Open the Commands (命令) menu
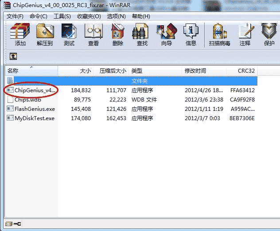Image resolution: width=280 pixels, height=231 pixels. (x=39, y=16)
